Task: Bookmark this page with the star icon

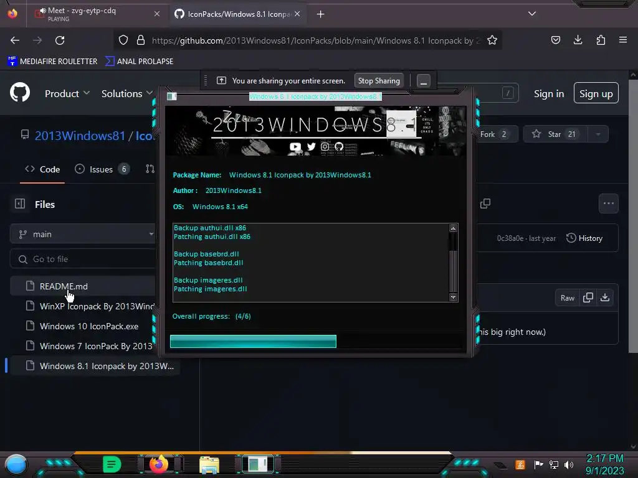Action: tap(492, 40)
